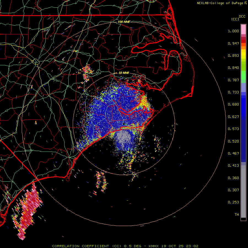Image resolution: width=248 pixels, height=248 pixels.
Task: Click the 50 NMI range ring label
Action: click(124, 73)
